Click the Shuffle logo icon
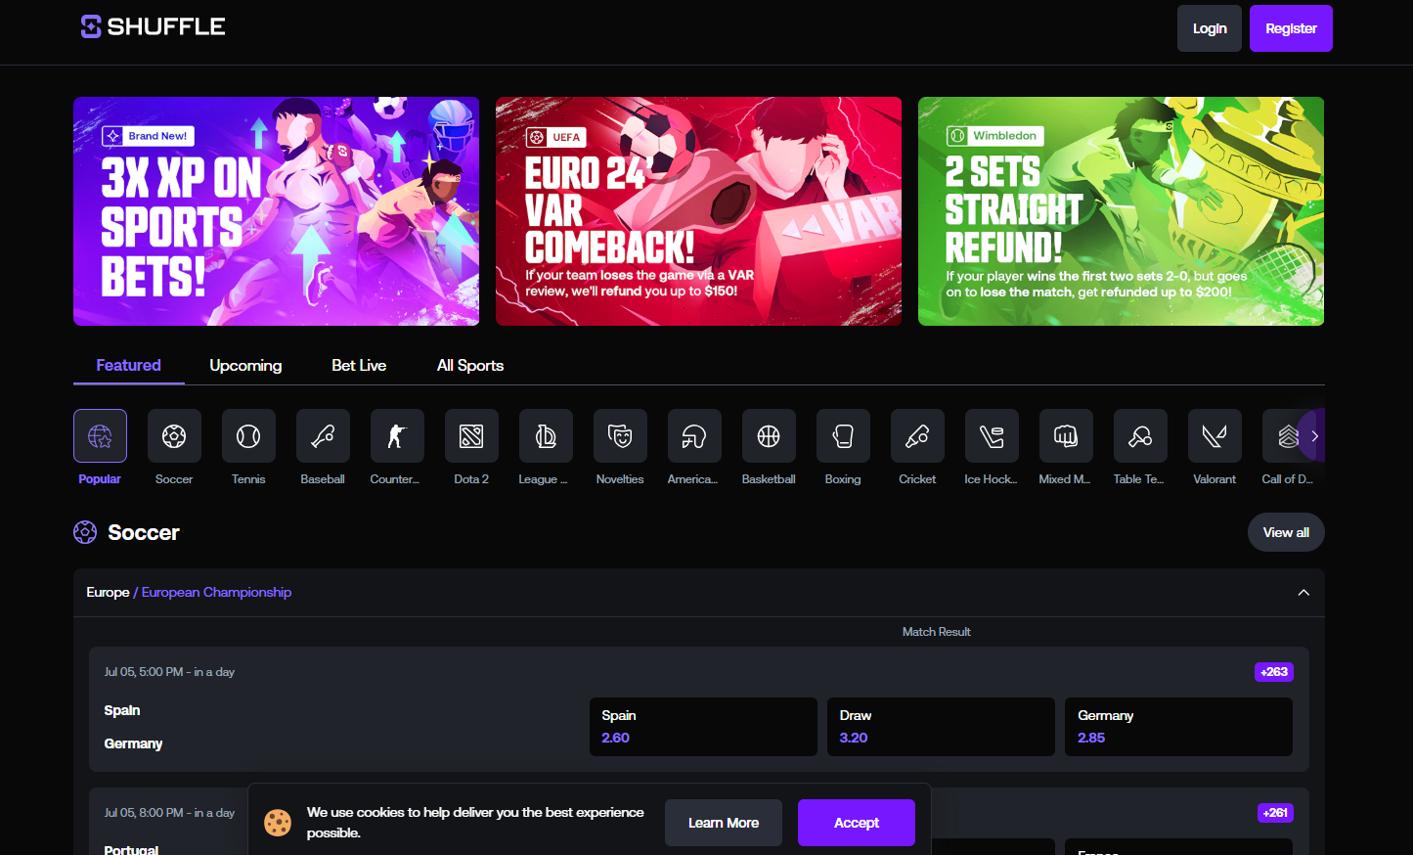 [91, 26]
